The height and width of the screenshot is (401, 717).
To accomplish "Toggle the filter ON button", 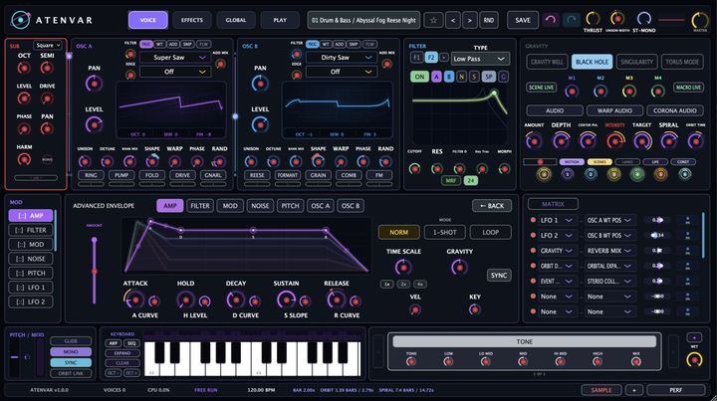I will pos(419,77).
